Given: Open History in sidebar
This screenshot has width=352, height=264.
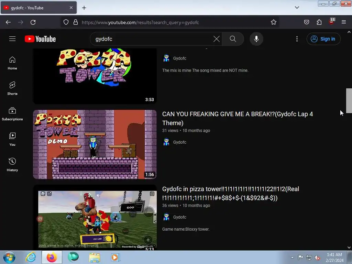Looking at the screenshot, I should 12,165.
